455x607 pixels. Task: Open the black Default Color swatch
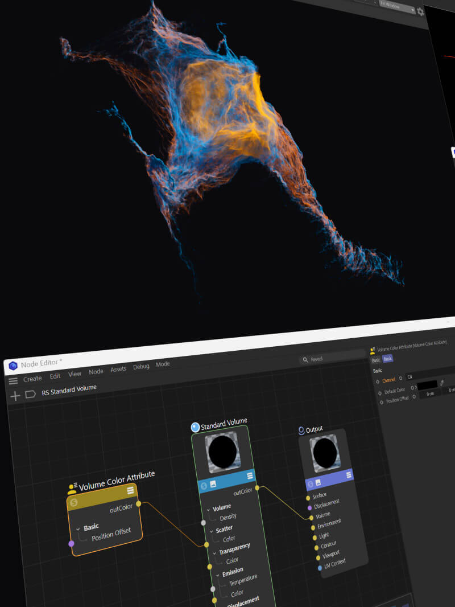428,385
